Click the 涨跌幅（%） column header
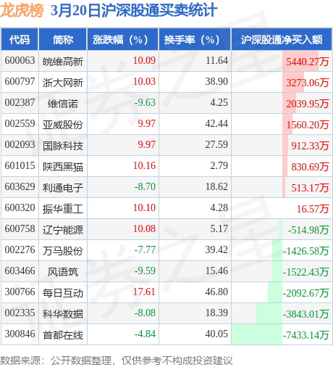This screenshot has width=333, height=367. point(122,40)
